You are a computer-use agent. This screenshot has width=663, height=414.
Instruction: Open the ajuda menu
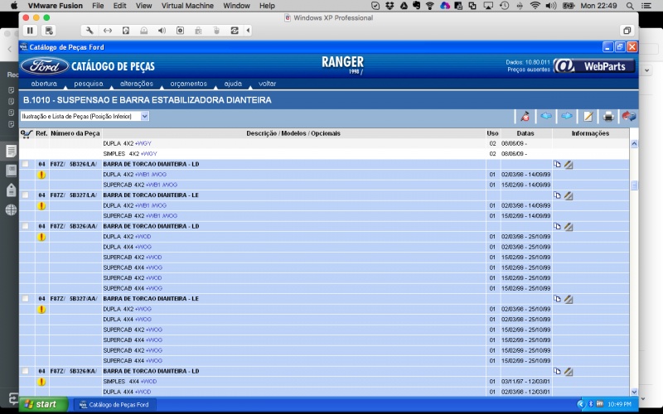pyautogui.click(x=233, y=84)
